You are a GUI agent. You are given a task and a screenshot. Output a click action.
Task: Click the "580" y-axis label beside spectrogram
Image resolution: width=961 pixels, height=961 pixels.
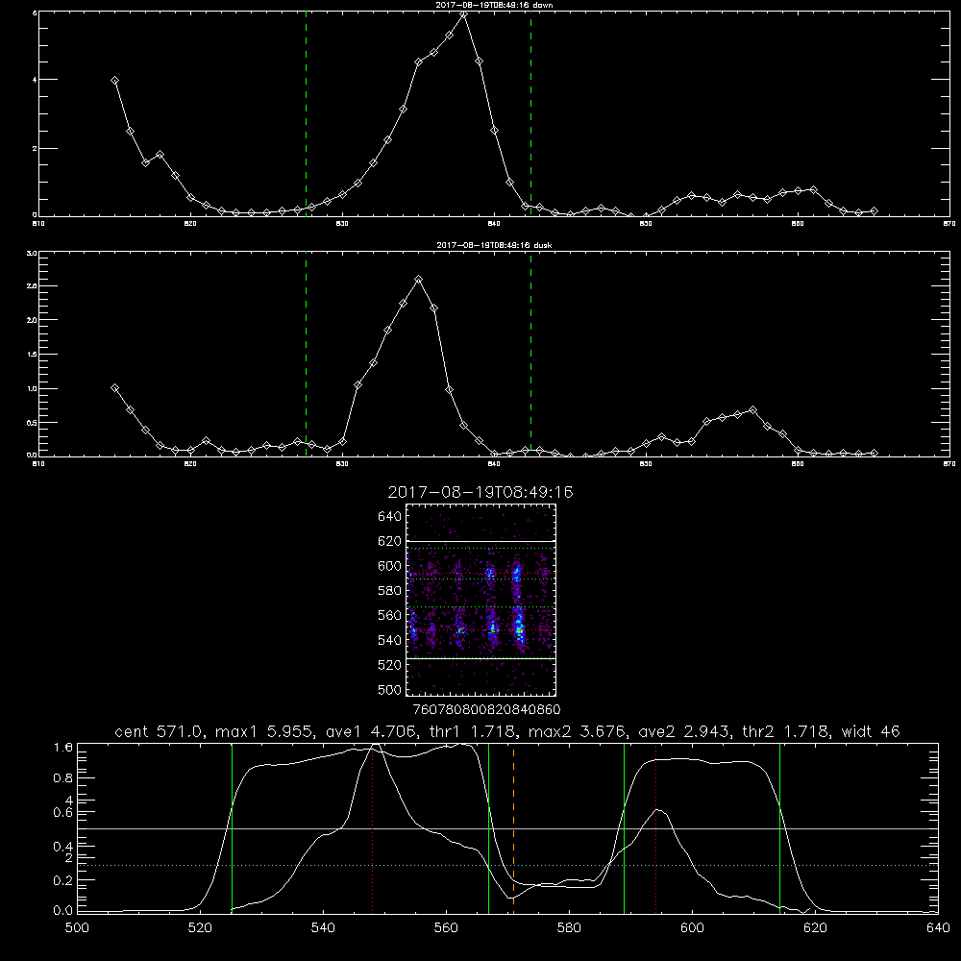(x=389, y=590)
